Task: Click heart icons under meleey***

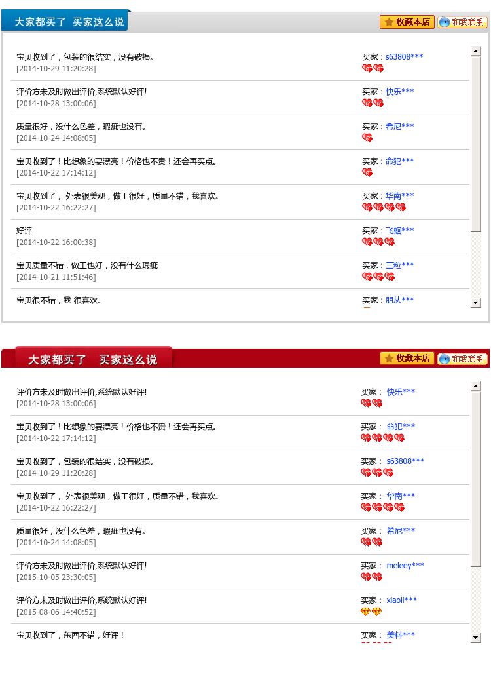Action: (x=371, y=577)
